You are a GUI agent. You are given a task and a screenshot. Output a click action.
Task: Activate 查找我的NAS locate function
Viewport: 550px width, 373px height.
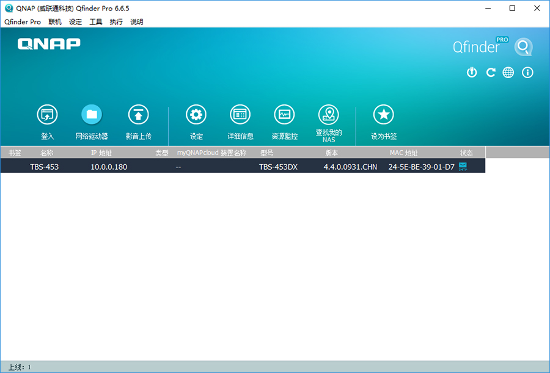pyautogui.click(x=329, y=115)
